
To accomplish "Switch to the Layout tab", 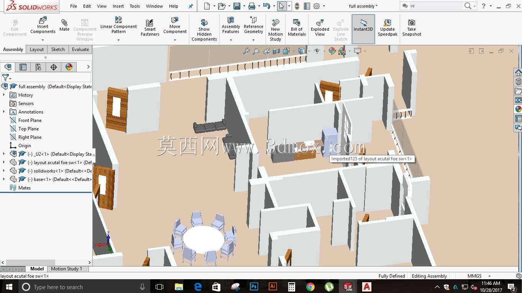I will (x=37, y=49).
